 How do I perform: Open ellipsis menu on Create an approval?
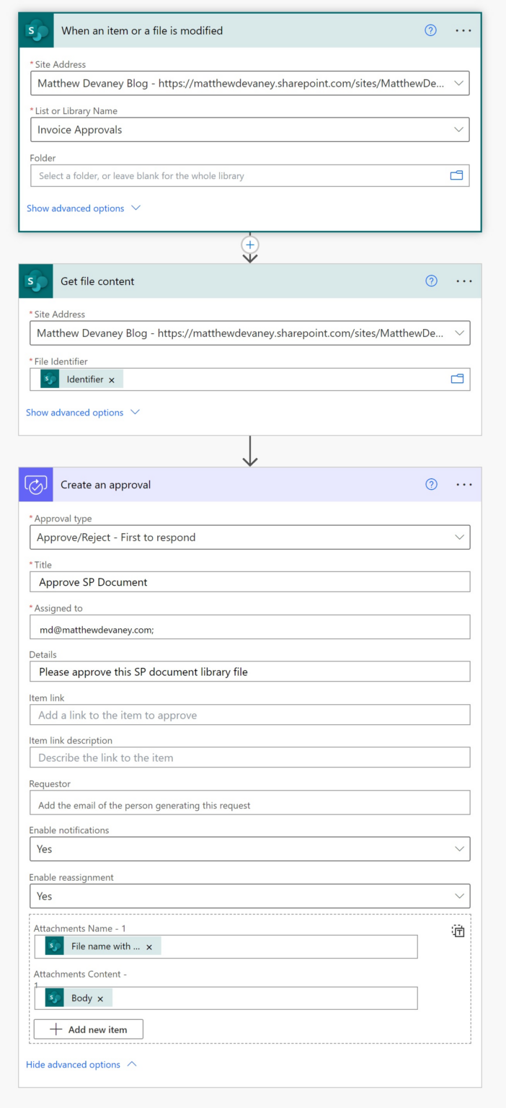tap(463, 484)
